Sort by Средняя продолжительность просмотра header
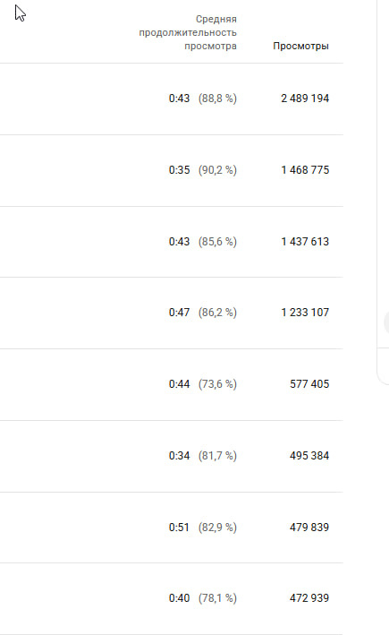The height and width of the screenshot is (635, 389). click(x=188, y=32)
